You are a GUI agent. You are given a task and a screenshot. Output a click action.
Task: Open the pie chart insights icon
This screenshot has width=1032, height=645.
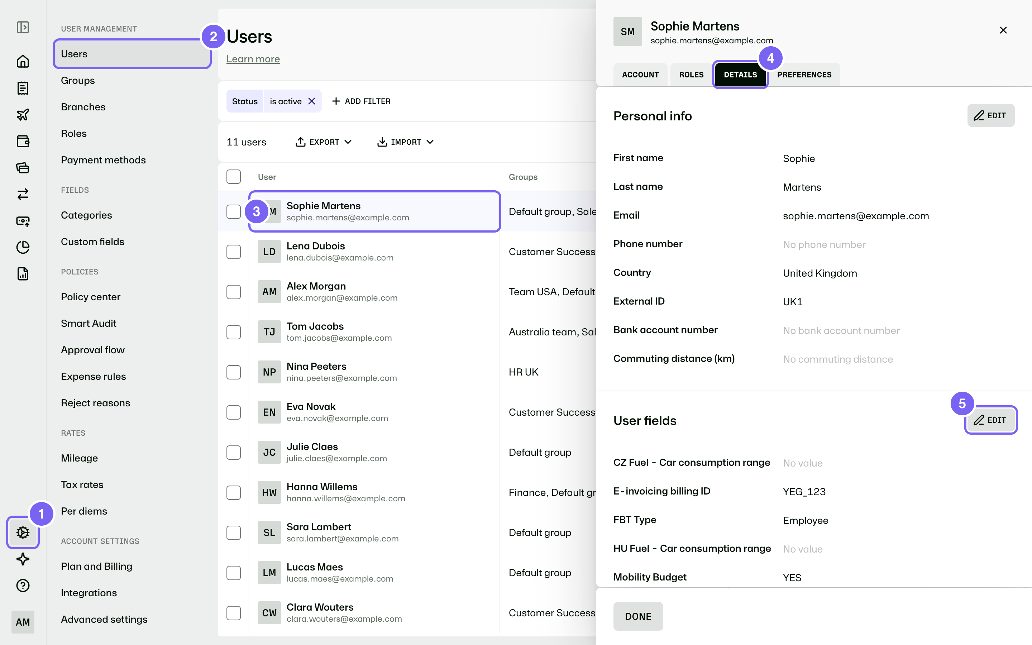[x=23, y=247]
